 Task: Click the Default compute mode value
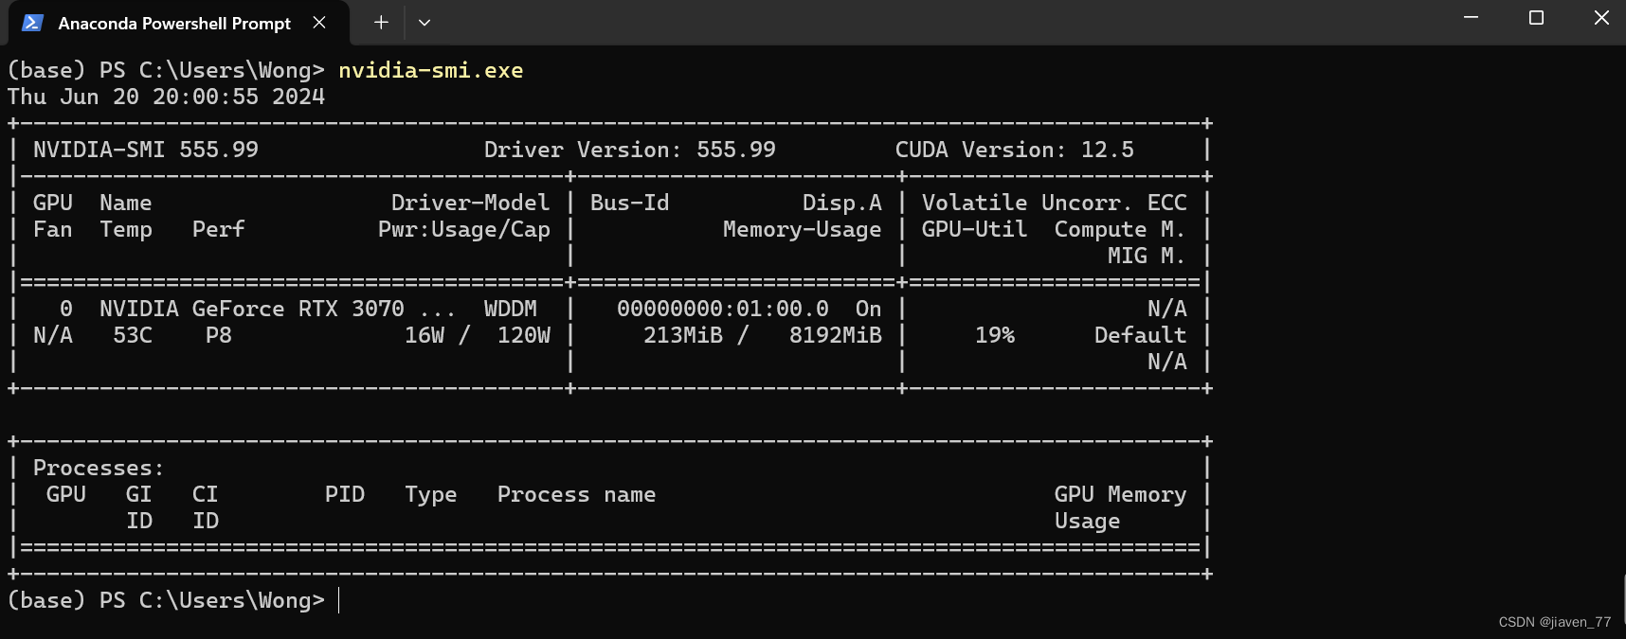[1141, 335]
